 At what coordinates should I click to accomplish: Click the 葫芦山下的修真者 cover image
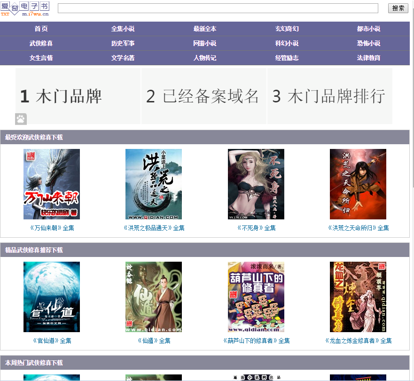coord(256,297)
